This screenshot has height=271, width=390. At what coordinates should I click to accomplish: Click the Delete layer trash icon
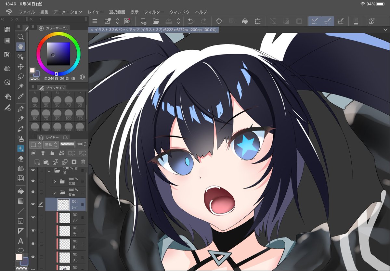click(x=83, y=162)
